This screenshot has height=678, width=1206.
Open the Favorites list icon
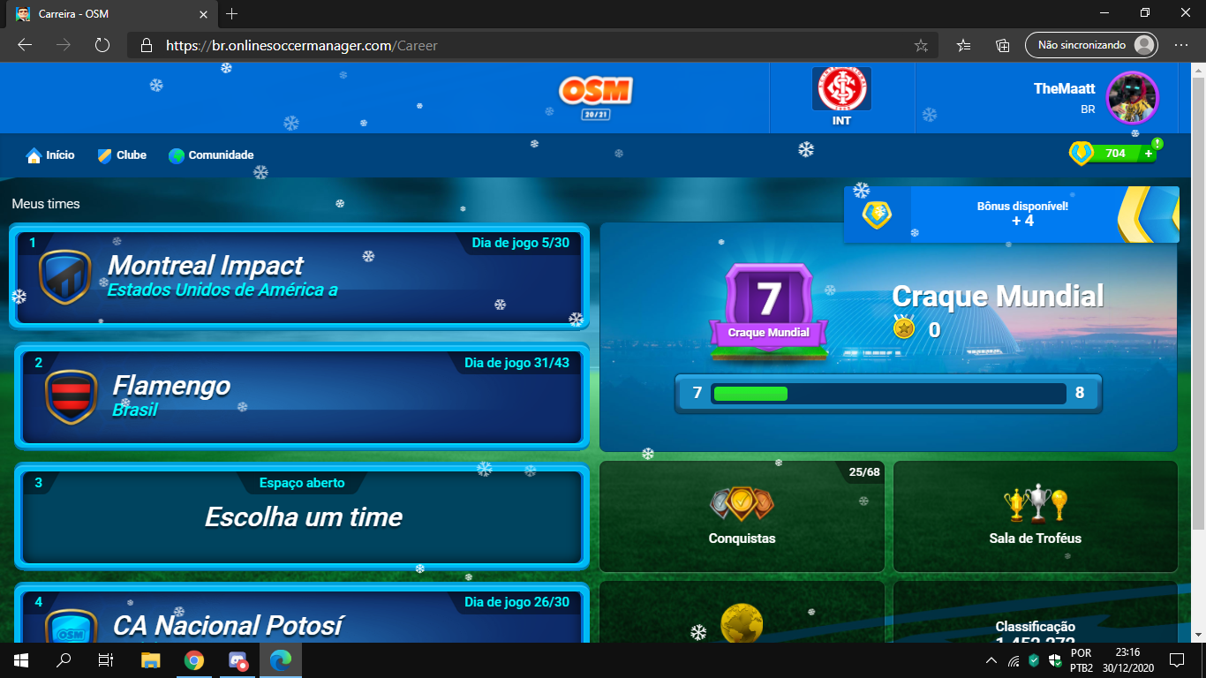pyautogui.click(x=964, y=45)
